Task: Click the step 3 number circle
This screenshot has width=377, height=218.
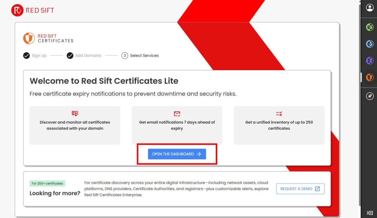Action: click(x=124, y=55)
